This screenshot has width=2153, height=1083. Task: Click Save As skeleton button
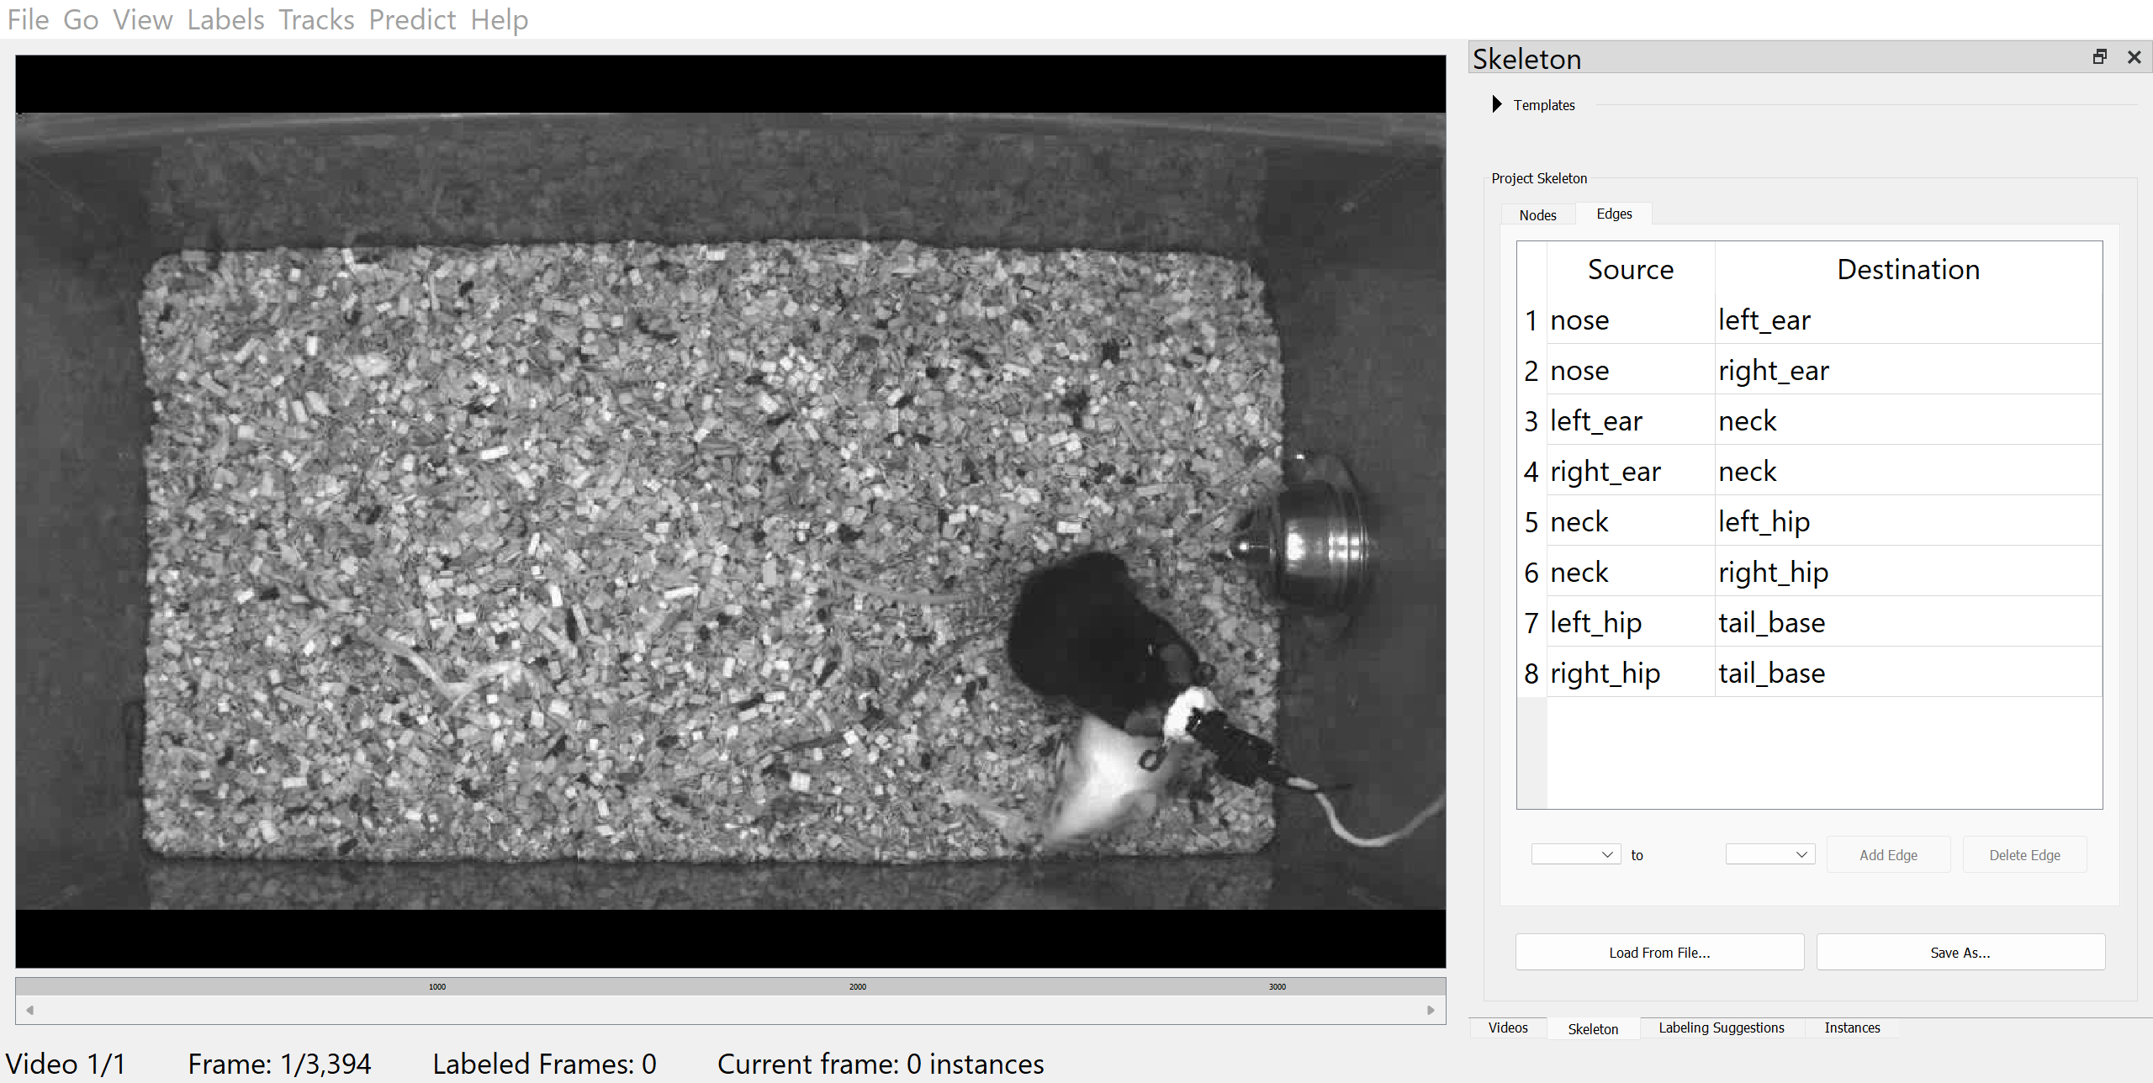tap(1960, 953)
